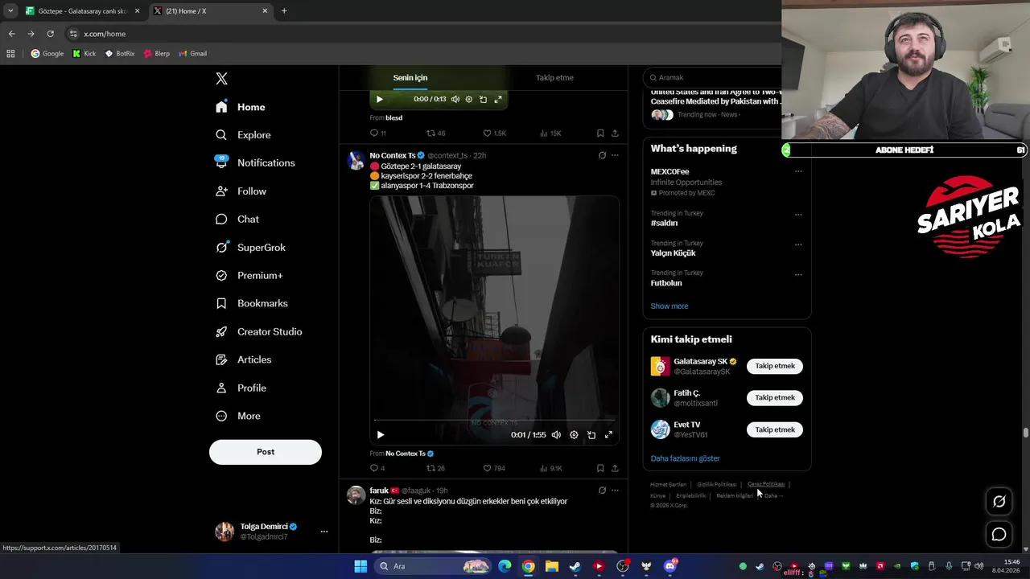Seek on the 1:55 video progress bar
This screenshot has height=579, width=1030.
(x=494, y=420)
